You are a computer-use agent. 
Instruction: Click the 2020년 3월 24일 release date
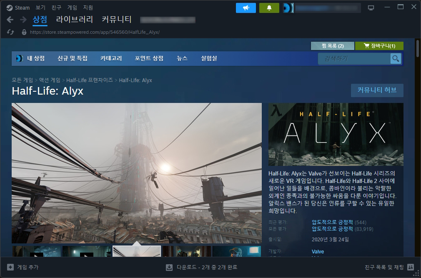330,239
